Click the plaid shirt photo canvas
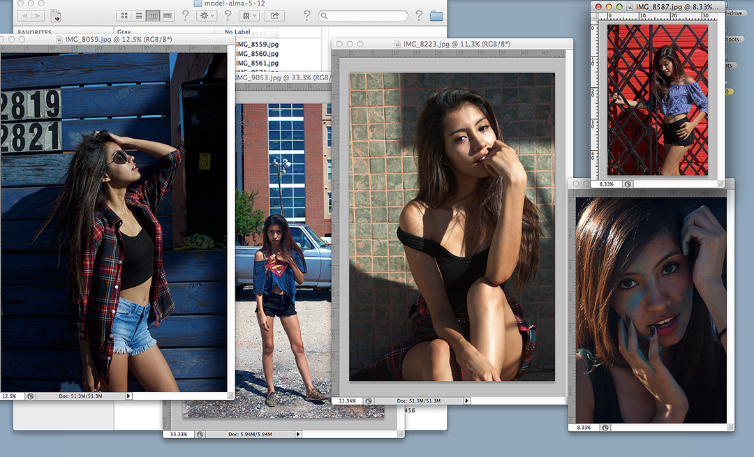The width and height of the screenshot is (754, 457). (x=114, y=222)
